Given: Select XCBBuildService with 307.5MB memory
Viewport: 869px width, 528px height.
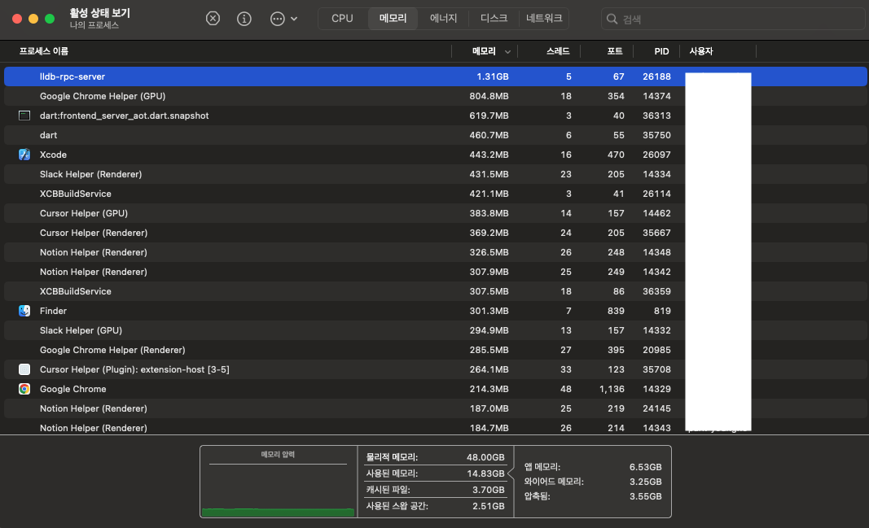Looking at the screenshot, I should [x=435, y=291].
